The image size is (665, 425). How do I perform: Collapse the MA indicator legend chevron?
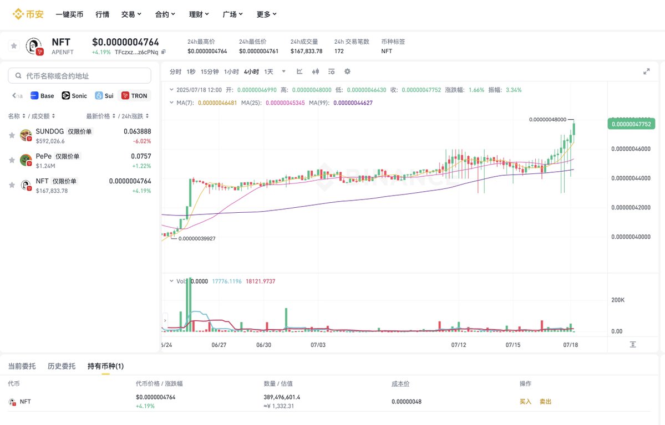[171, 103]
